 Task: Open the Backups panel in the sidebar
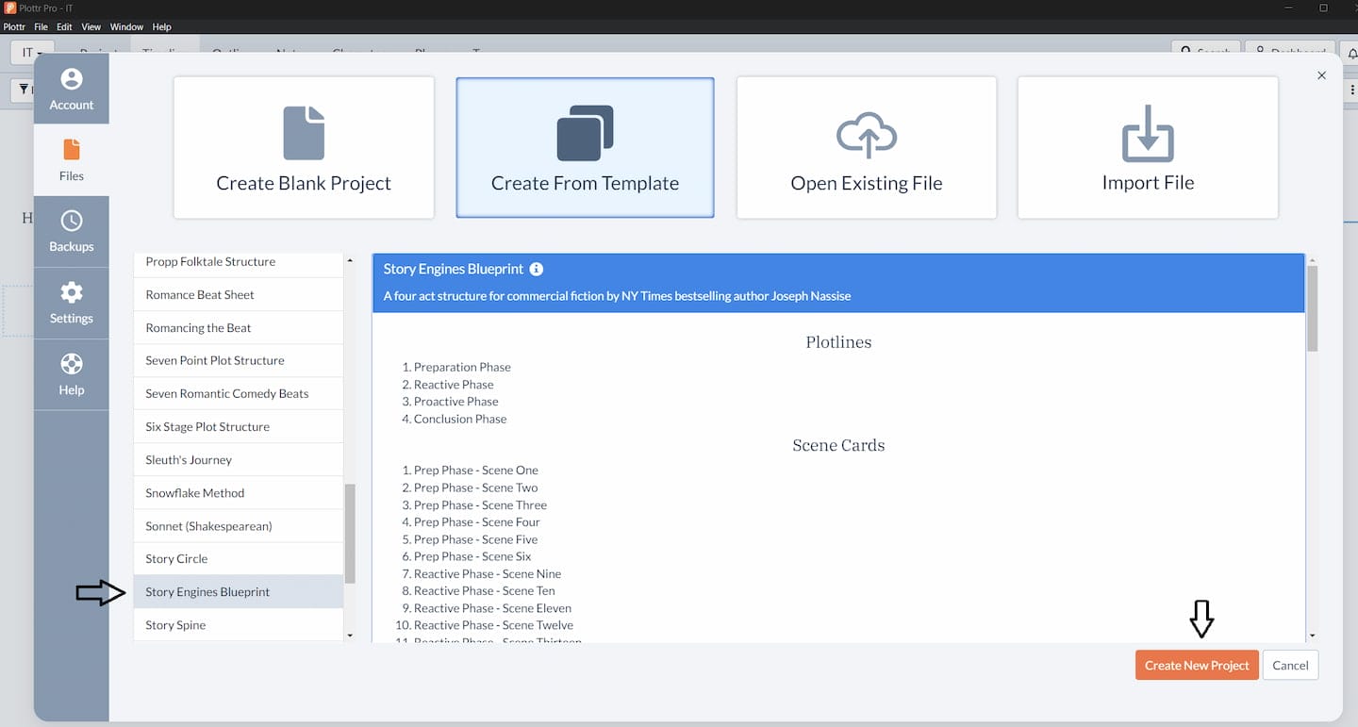(71, 231)
